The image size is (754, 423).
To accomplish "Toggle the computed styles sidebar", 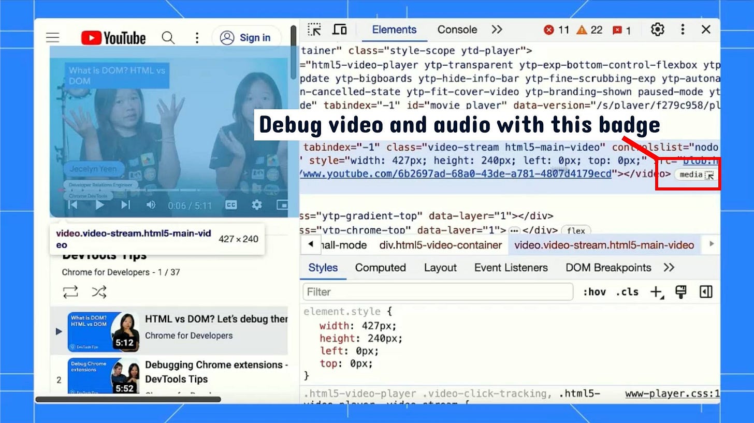I will click(x=706, y=292).
